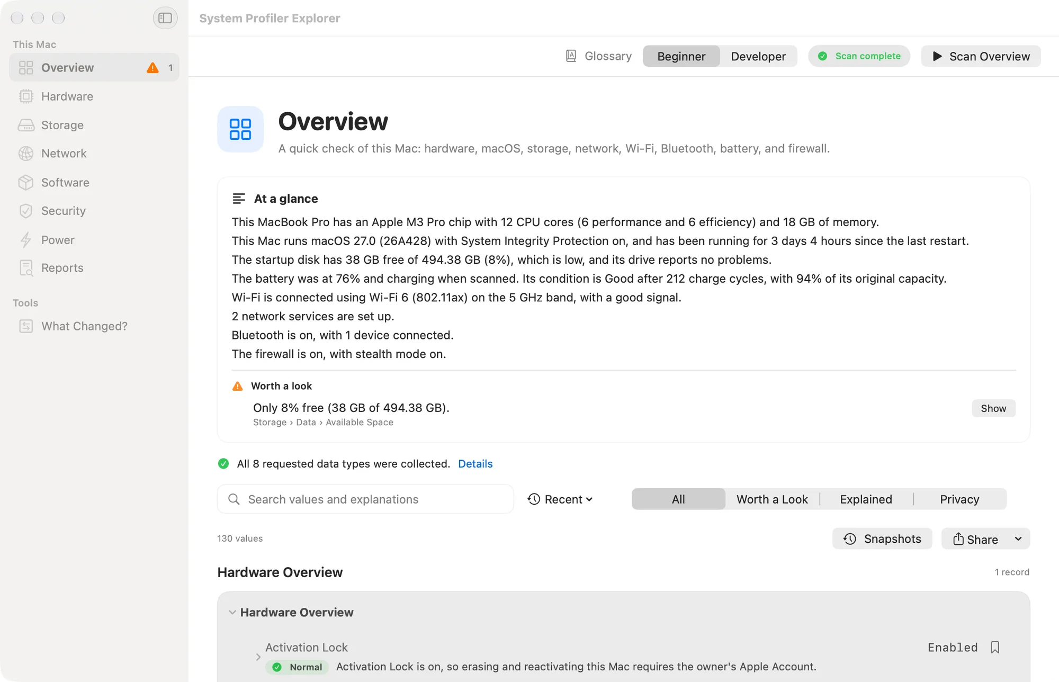The height and width of the screenshot is (682, 1059).
Task: Open the Glossary
Action: [599, 56]
